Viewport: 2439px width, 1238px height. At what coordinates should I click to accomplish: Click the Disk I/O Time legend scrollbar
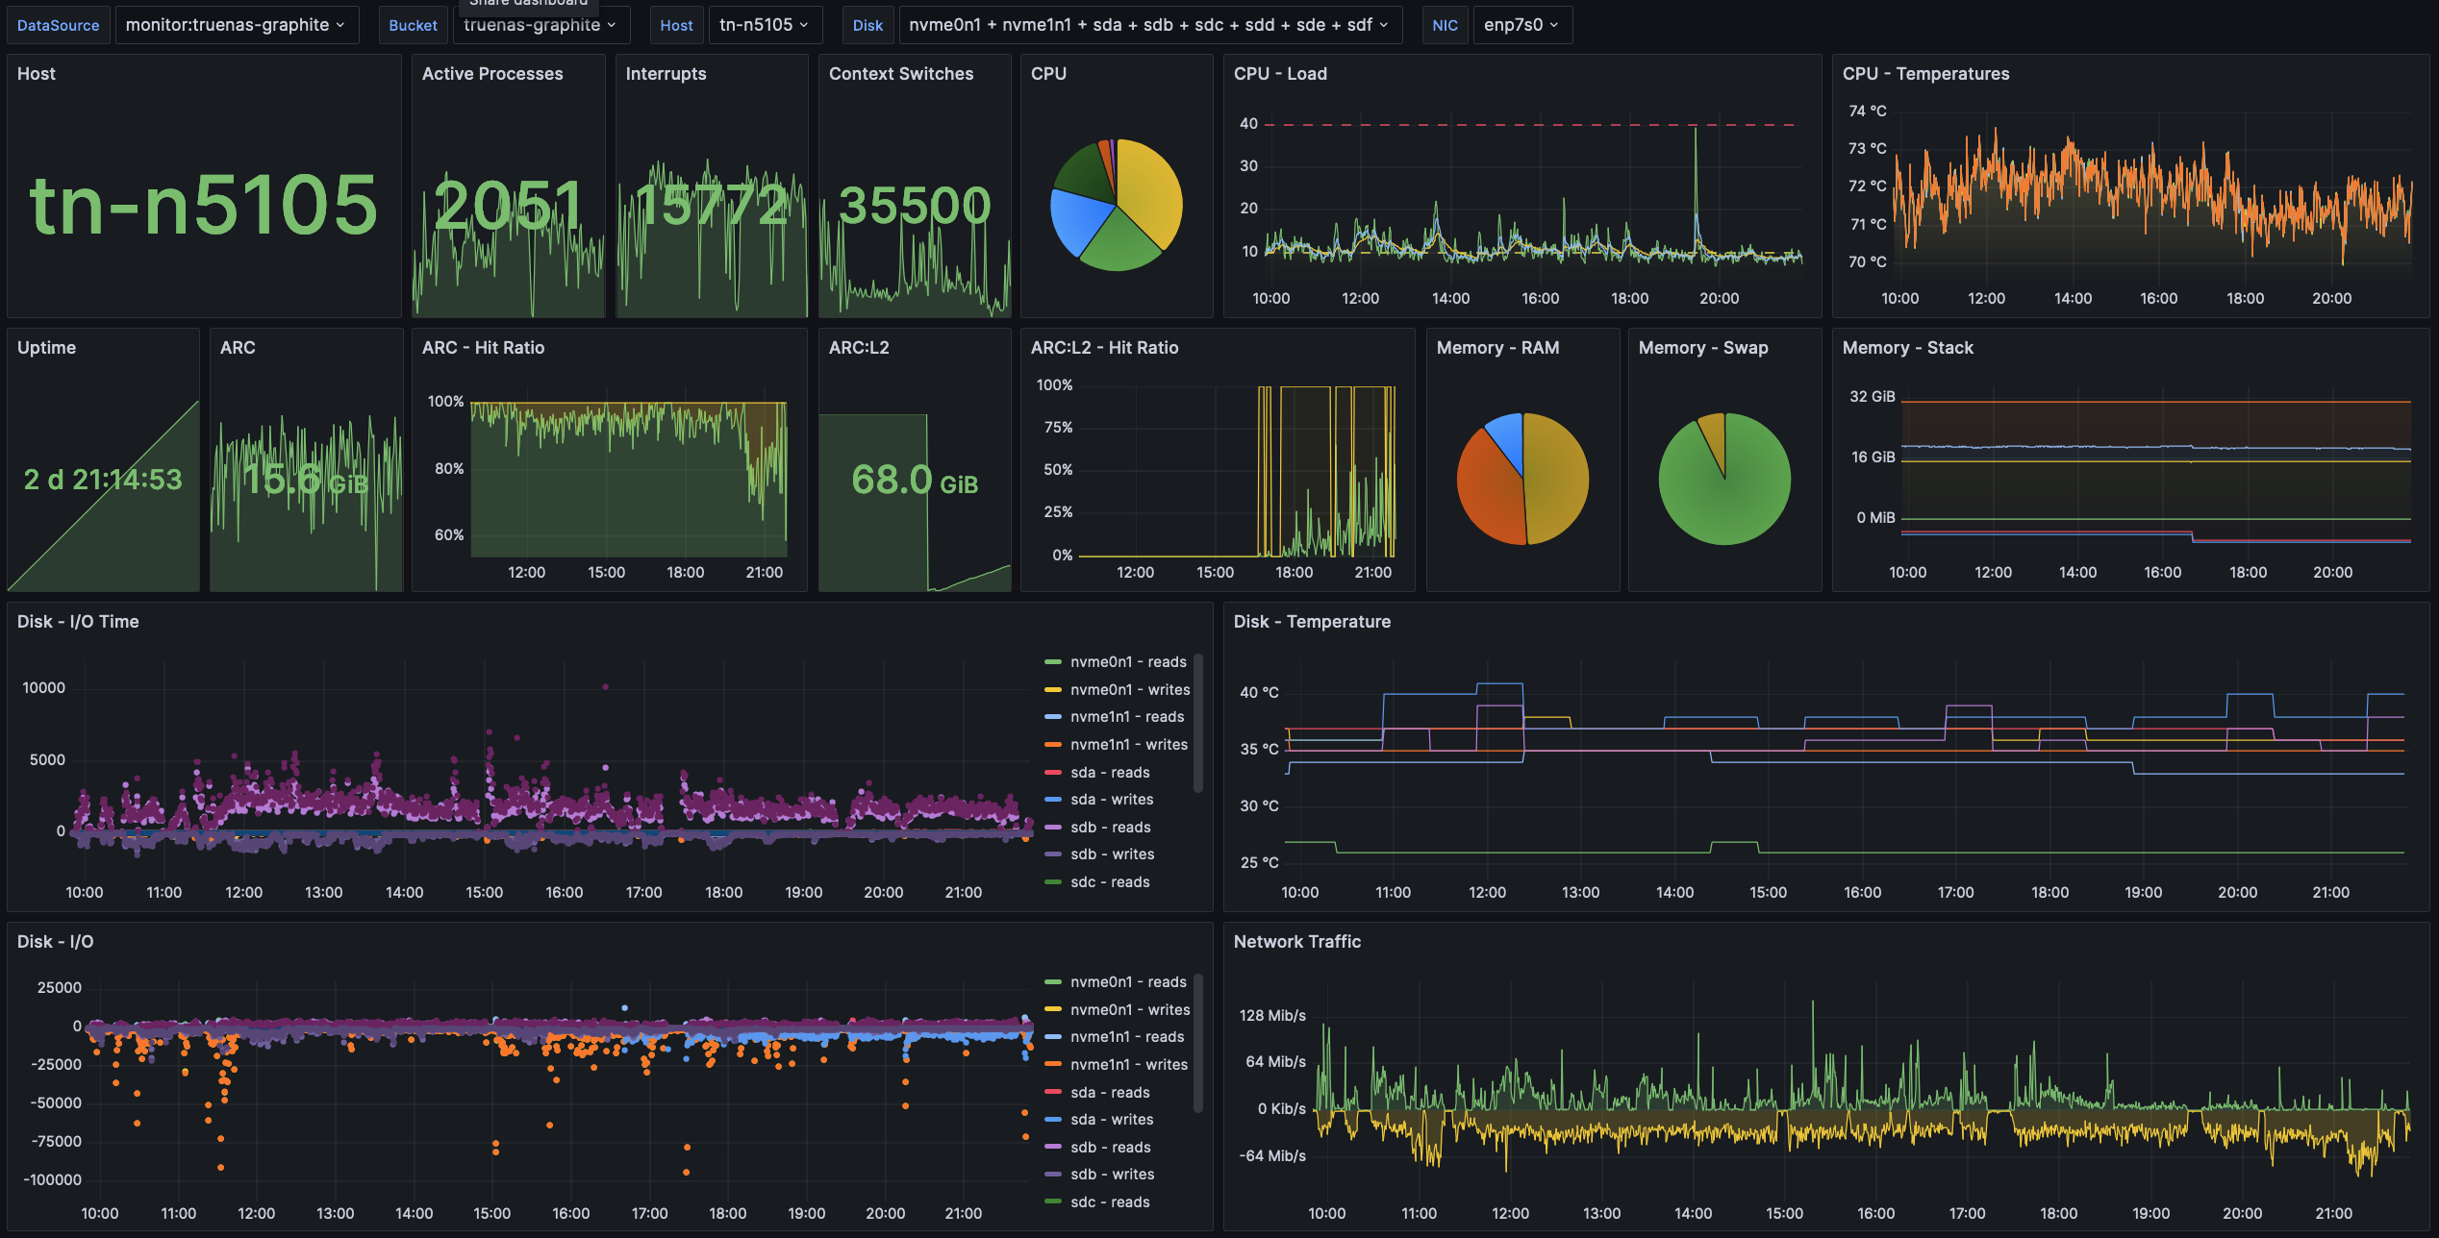[1198, 723]
